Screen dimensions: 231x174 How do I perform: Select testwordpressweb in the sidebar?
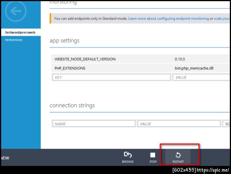click(21, 32)
